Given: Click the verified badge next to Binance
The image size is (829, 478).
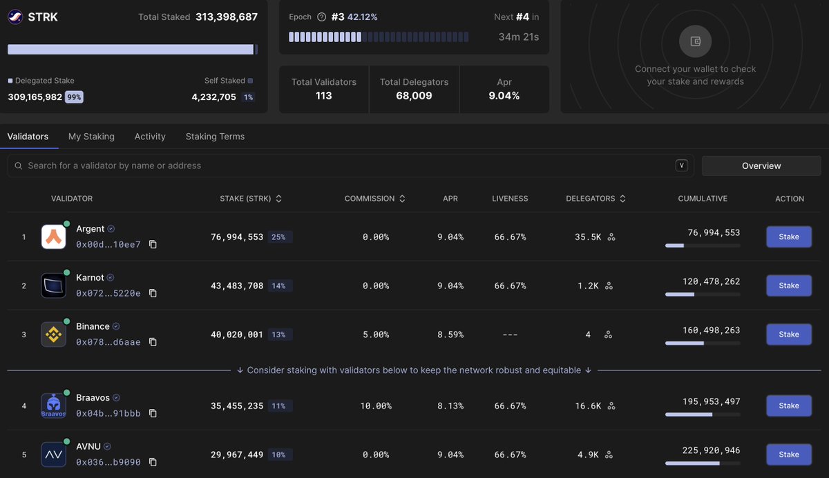Looking at the screenshot, I should click(116, 327).
